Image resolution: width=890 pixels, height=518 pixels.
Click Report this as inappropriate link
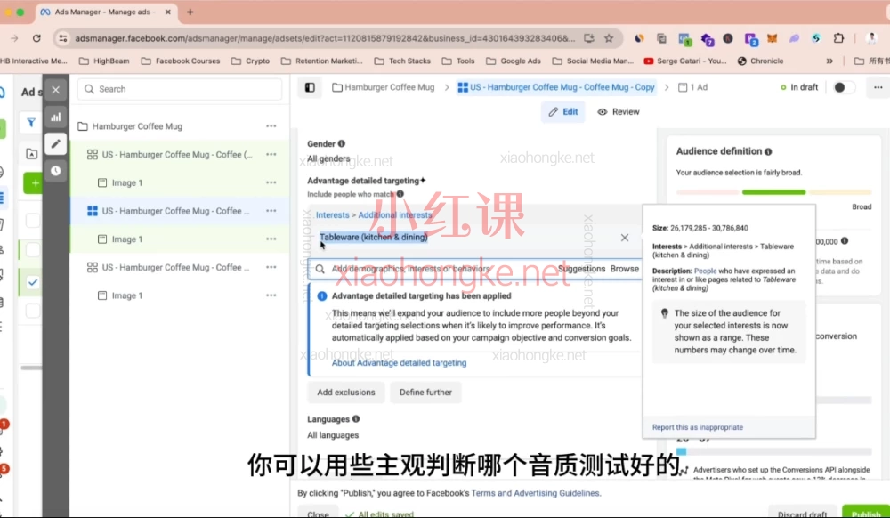pos(698,427)
